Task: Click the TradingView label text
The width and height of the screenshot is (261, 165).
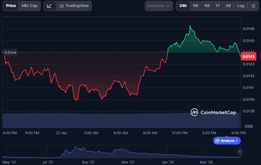Action: [x=77, y=6]
